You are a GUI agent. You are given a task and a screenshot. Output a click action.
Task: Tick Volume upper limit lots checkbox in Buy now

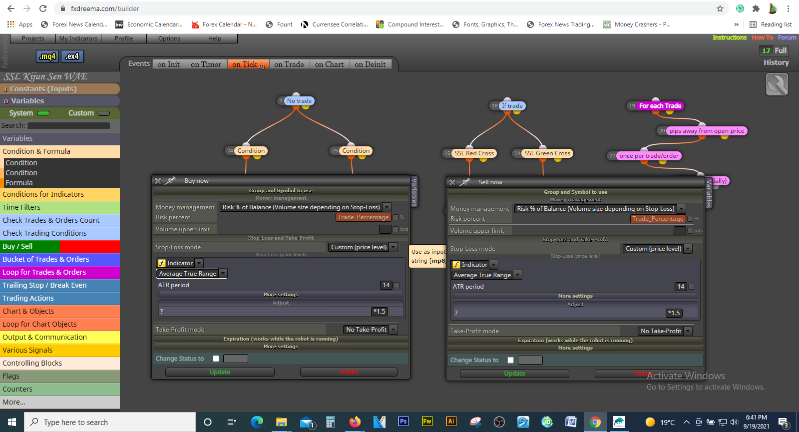pos(396,229)
